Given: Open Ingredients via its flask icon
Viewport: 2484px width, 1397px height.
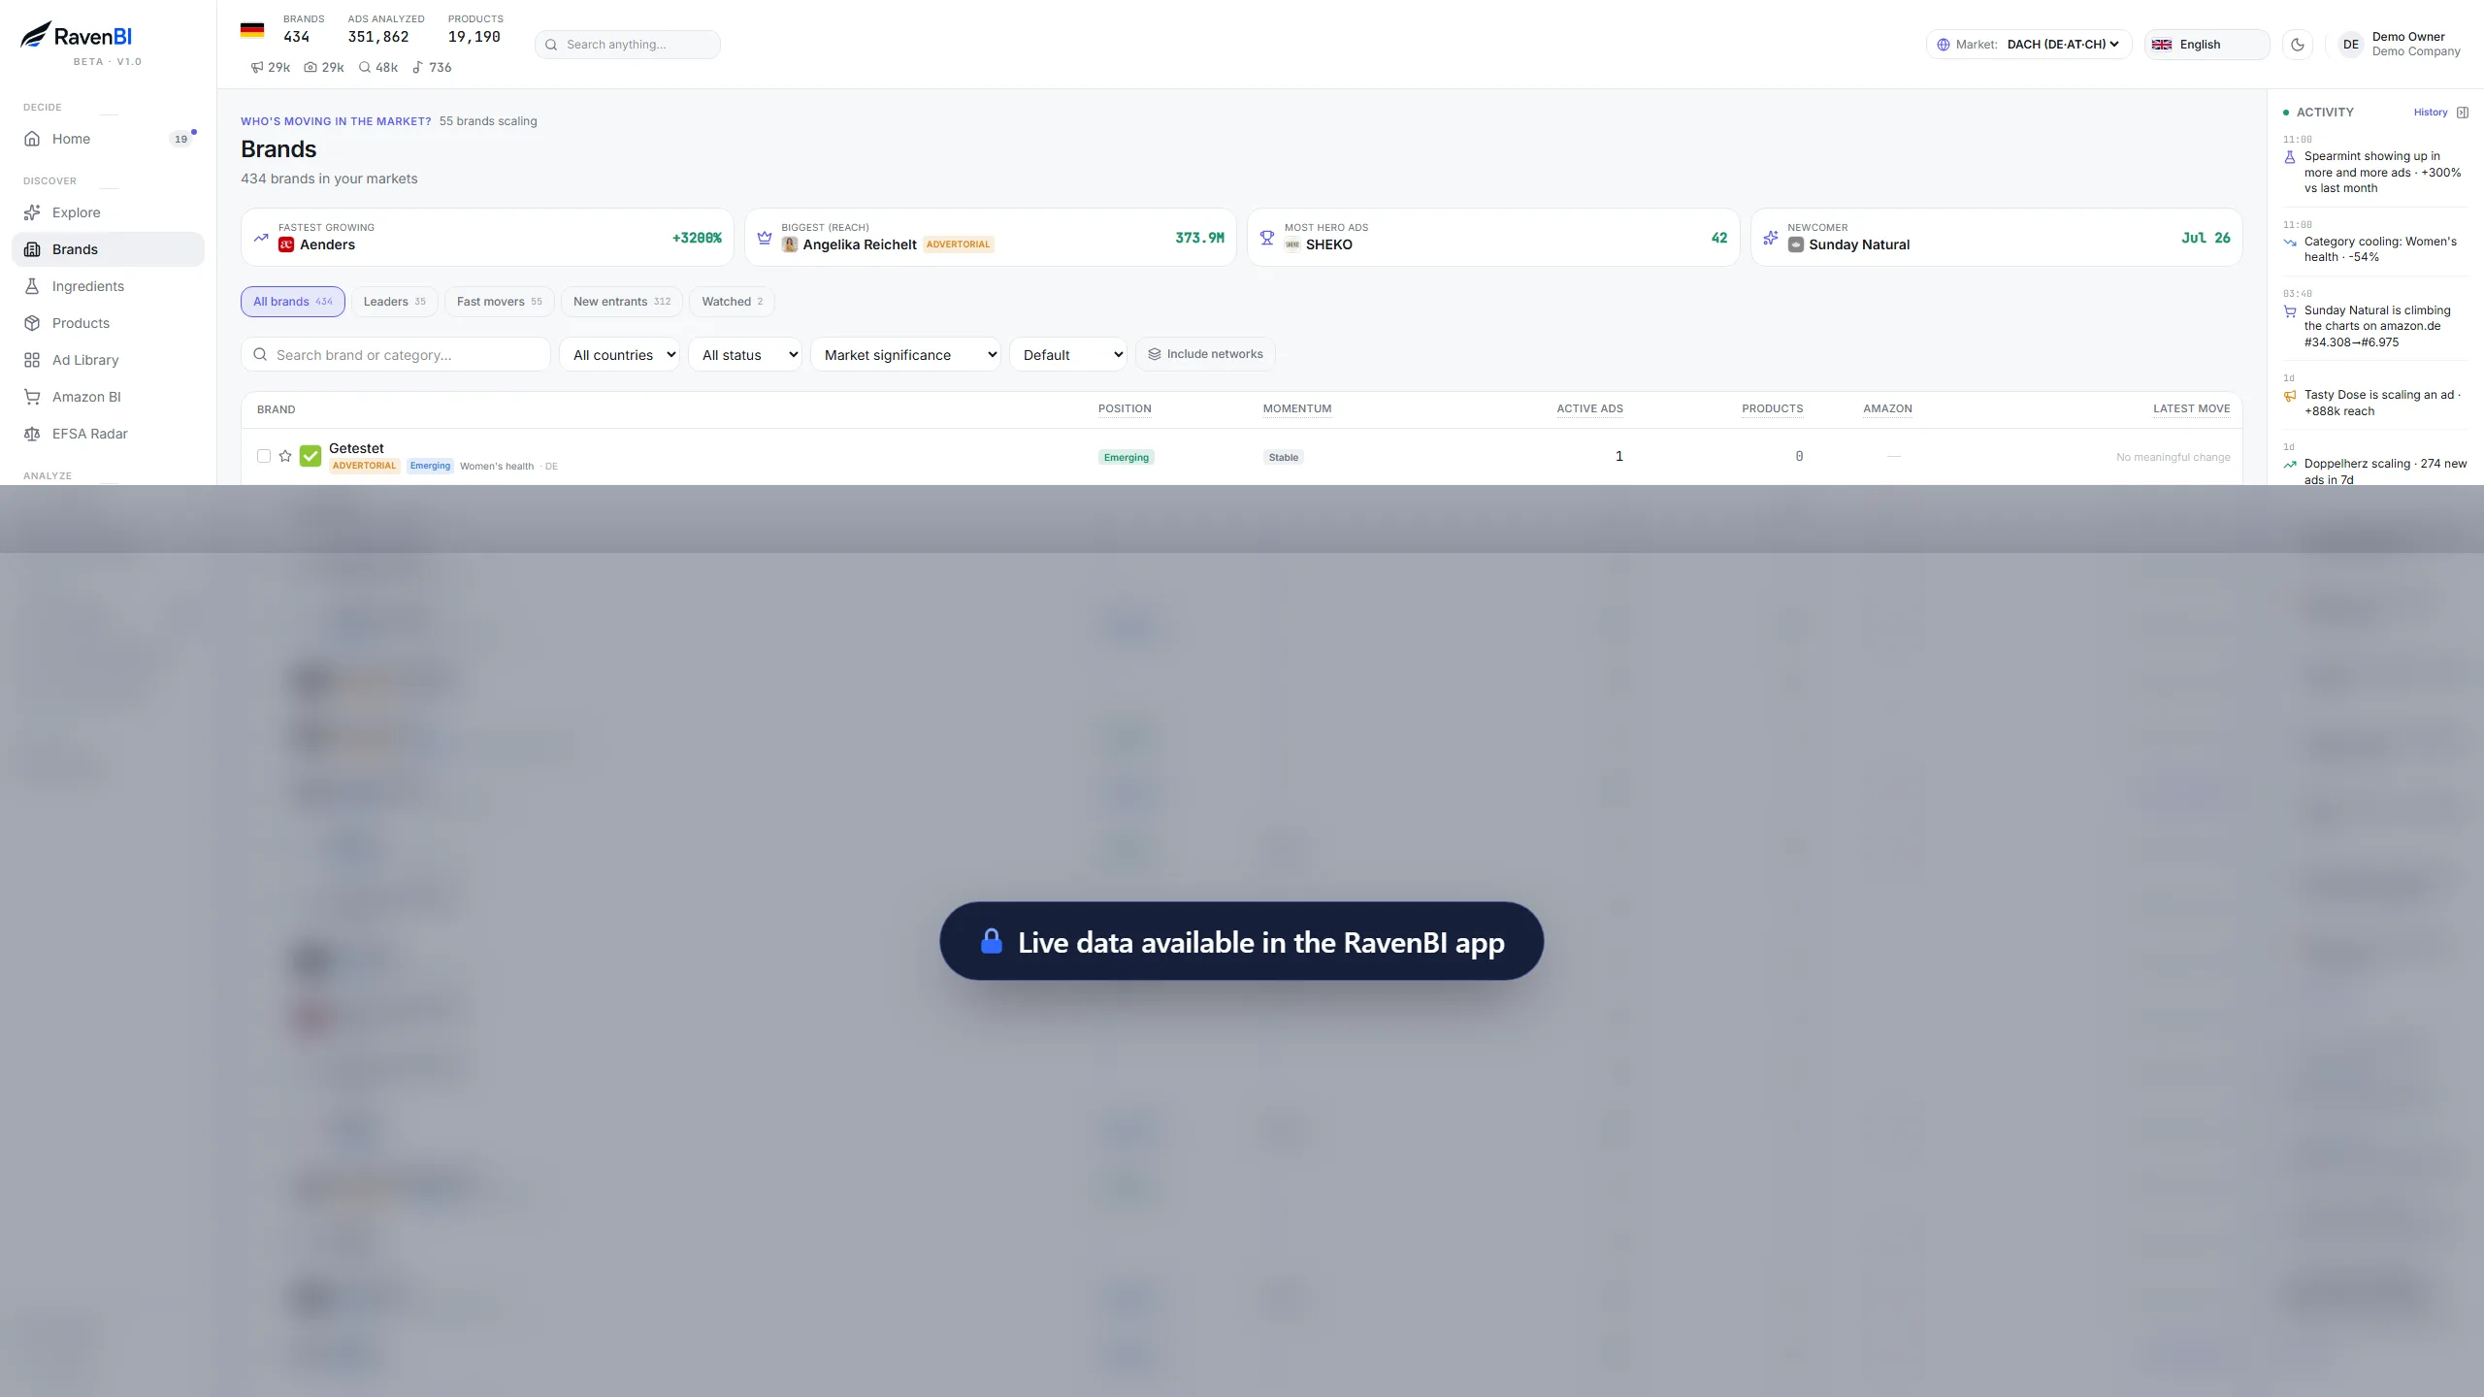Looking at the screenshot, I should [32, 286].
